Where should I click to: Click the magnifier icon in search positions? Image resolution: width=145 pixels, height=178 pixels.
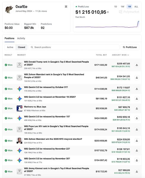point(32,47)
